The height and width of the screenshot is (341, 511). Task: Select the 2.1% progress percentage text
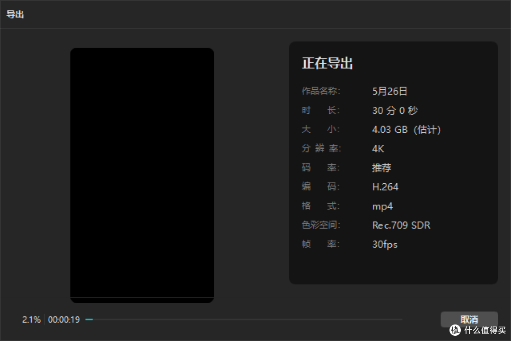point(31,320)
